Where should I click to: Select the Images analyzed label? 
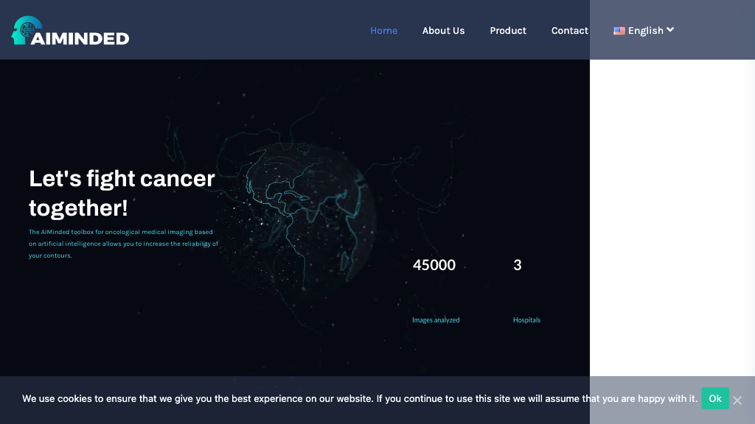(x=436, y=320)
